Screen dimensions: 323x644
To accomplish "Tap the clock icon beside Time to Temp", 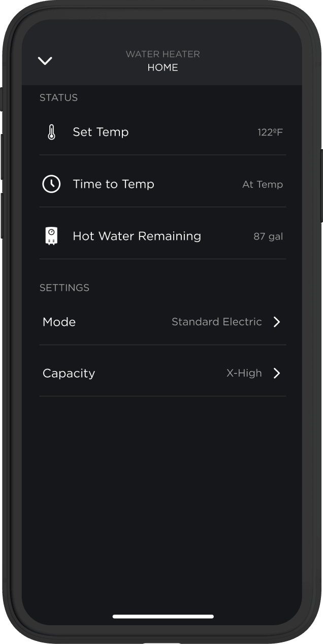I will click(x=51, y=184).
